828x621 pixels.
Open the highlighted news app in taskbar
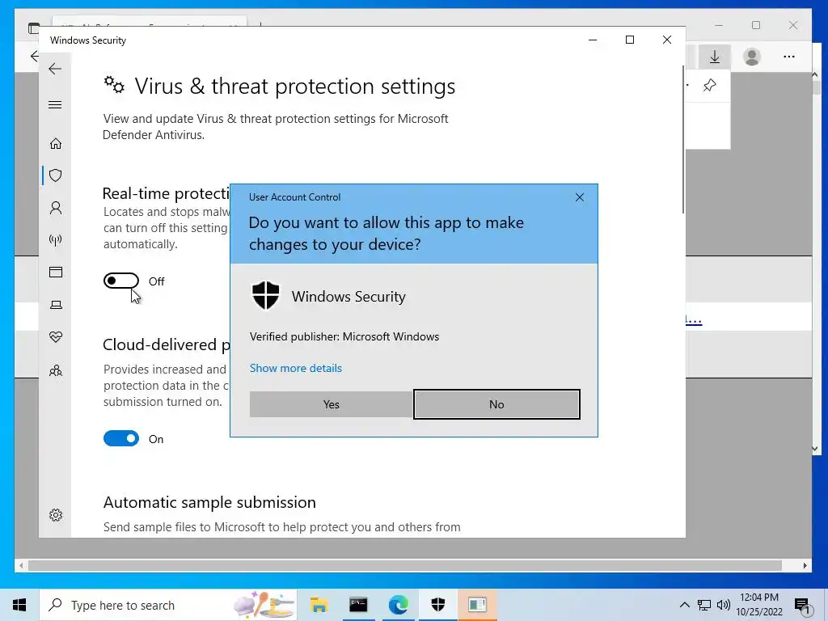pyautogui.click(x=477, y=605)
